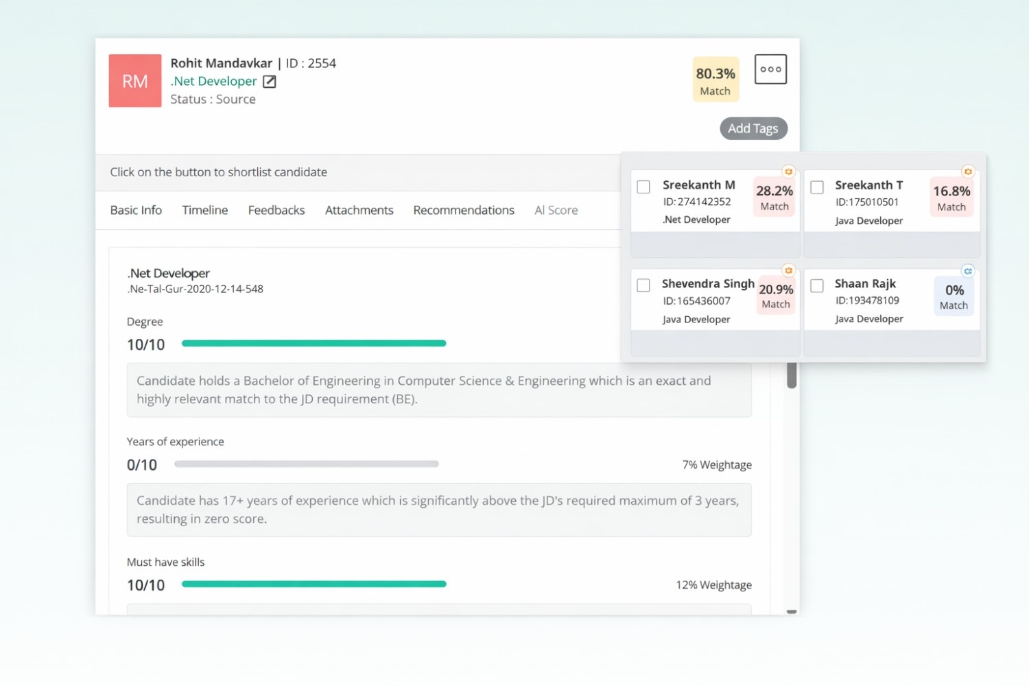
Task: Click the orange refresh icon on Sreekanth M card
Action: 788,171
